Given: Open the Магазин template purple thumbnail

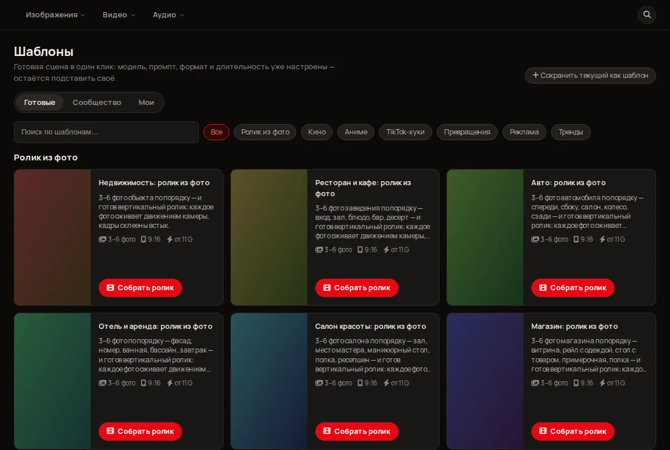Looking at the screenshot, I should (x=485, y=381).
